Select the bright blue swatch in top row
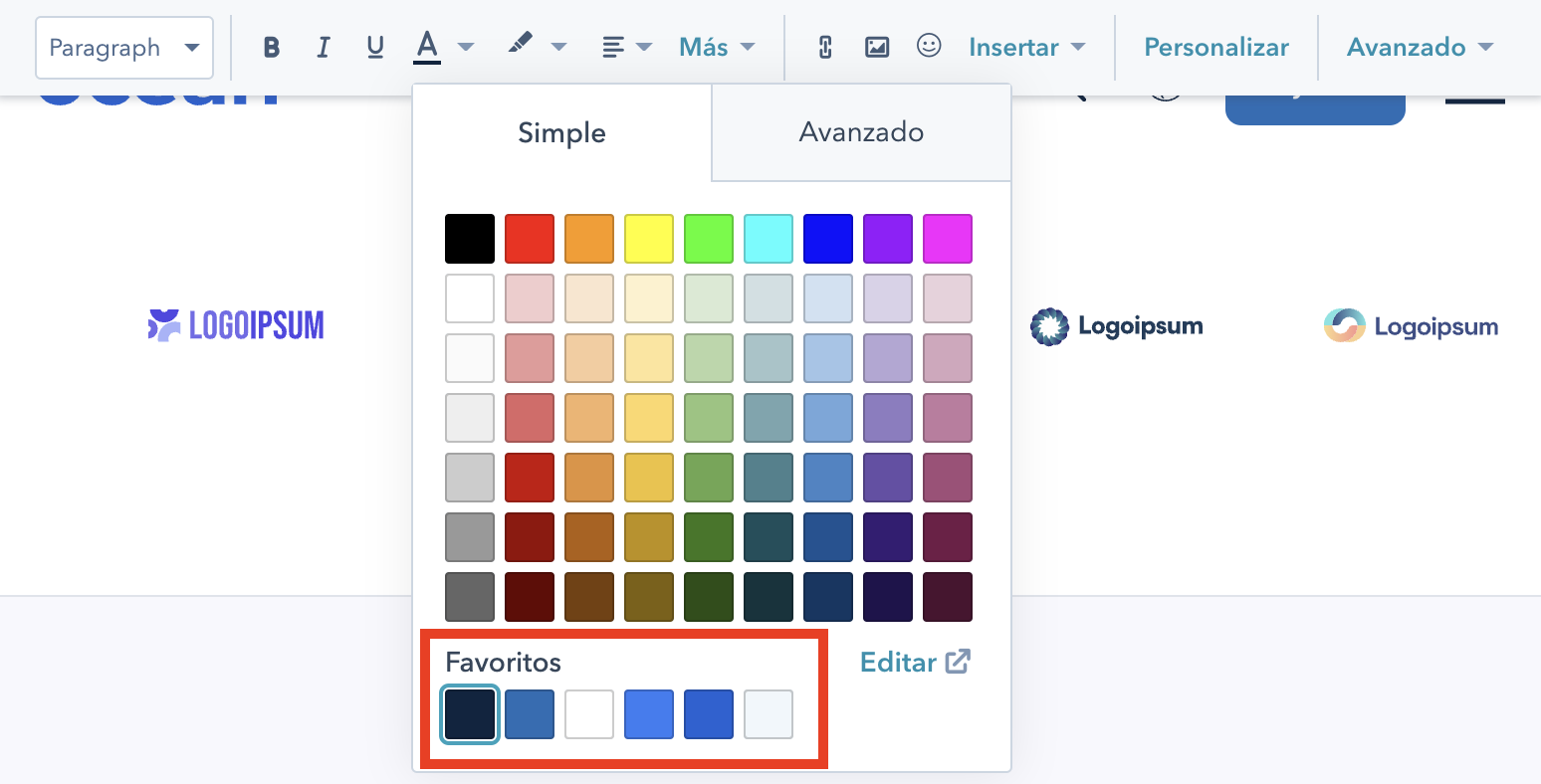The image size is (1541, 784). coord(827,238)
